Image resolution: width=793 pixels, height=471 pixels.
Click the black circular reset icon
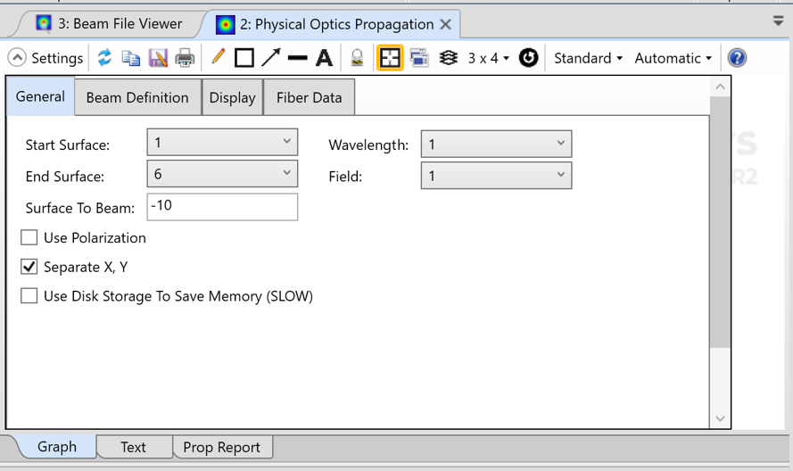[x=528, y=58]
